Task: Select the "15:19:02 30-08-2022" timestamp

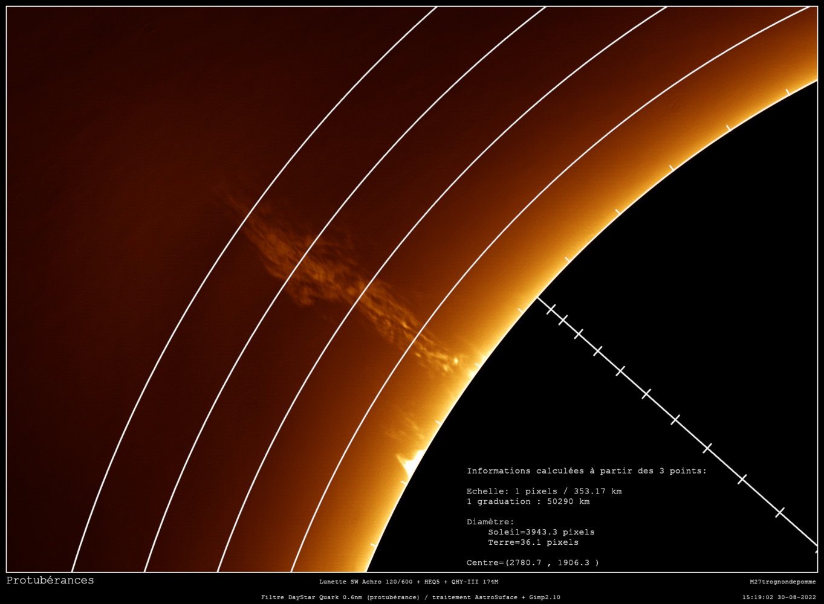Action: tap(779, 597)
